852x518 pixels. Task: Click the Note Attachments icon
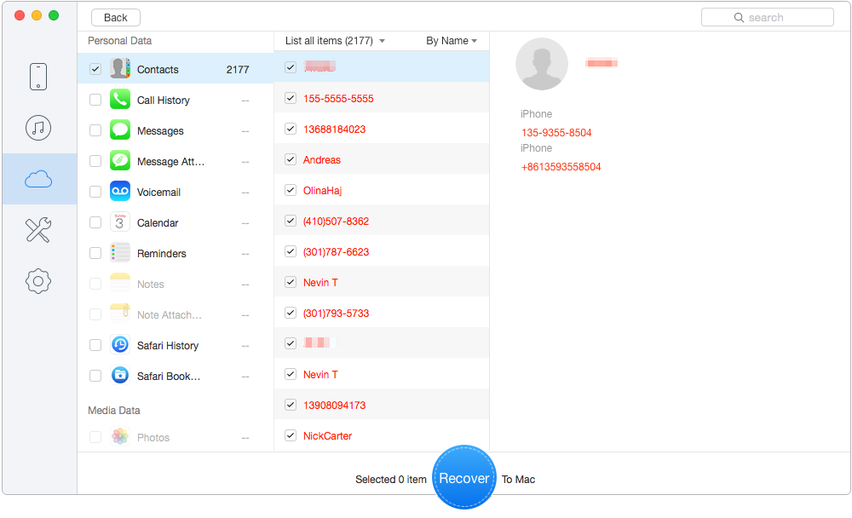tap(120, 314)
